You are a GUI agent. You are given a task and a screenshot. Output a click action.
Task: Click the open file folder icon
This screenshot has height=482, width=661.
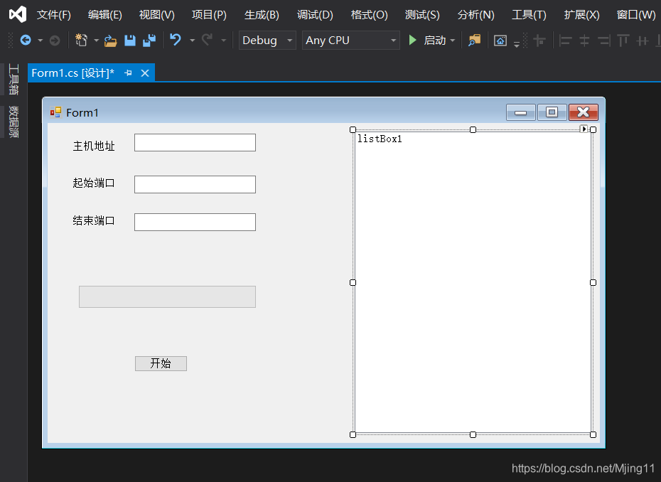tap(110, 41)
